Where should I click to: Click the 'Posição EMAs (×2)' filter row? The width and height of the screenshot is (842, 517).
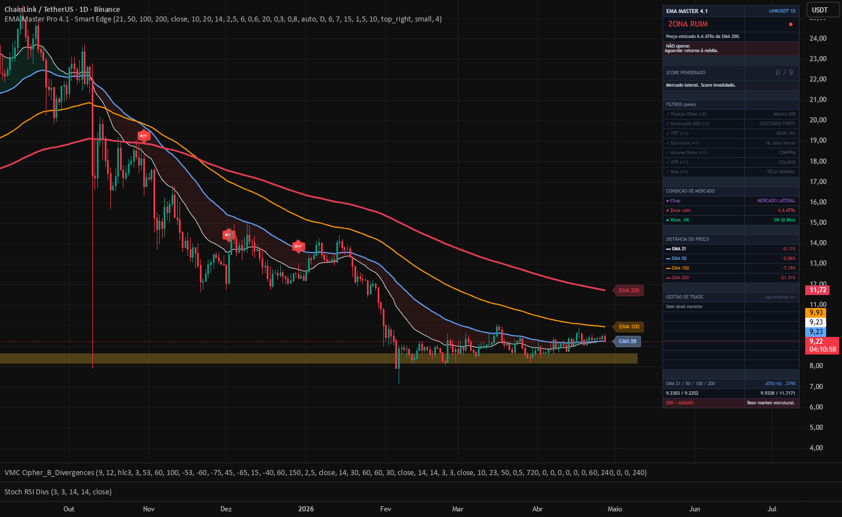(x=730, y=114)
